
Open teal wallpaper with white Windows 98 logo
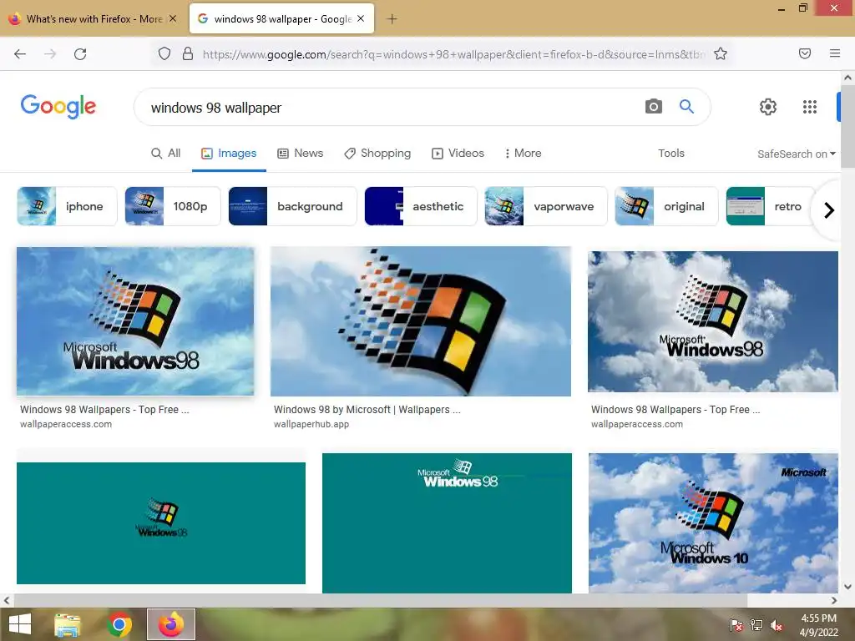447,522
